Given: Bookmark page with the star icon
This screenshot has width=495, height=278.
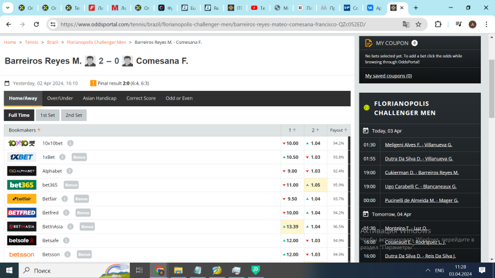Looking at the screenshot, I should [x=419, y=24].
